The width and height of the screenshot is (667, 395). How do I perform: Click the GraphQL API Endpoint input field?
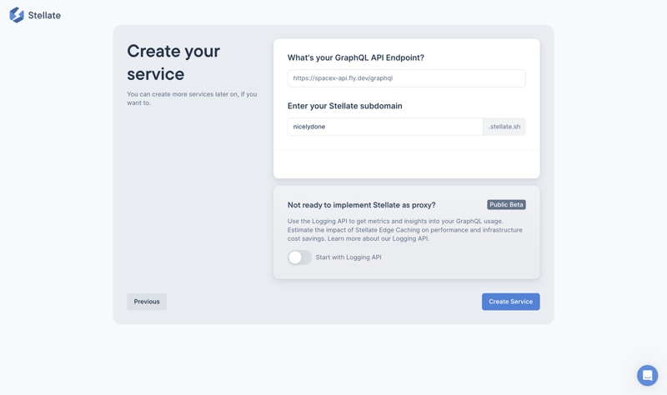click(406, 78)
